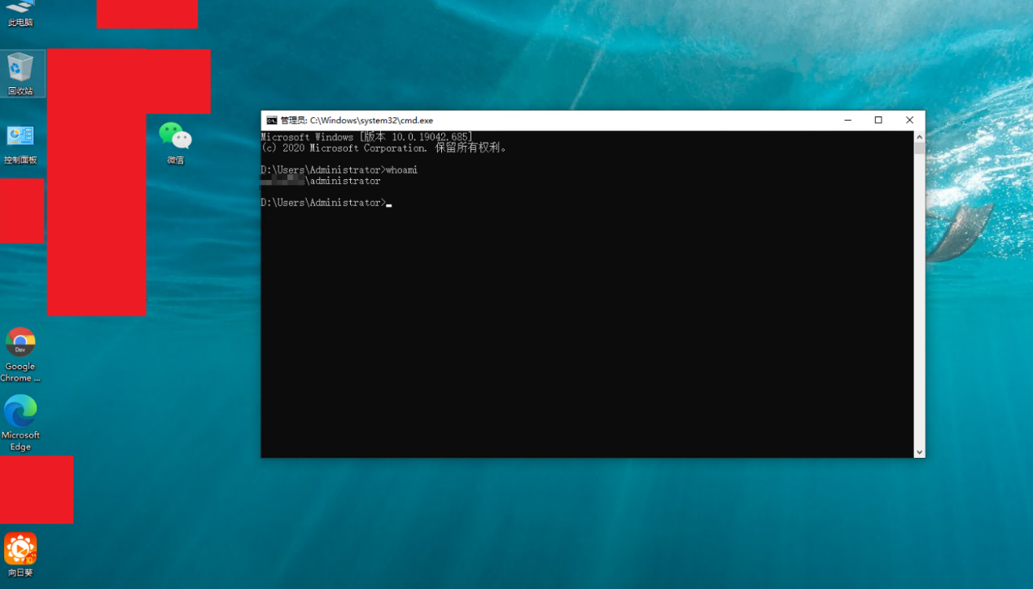Minimize the cmd.exe window

tap(847, 121)
